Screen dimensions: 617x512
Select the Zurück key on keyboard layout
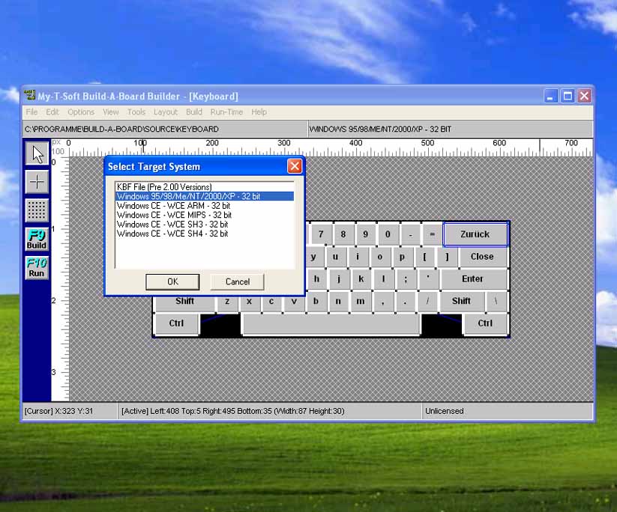pos(475,234)
